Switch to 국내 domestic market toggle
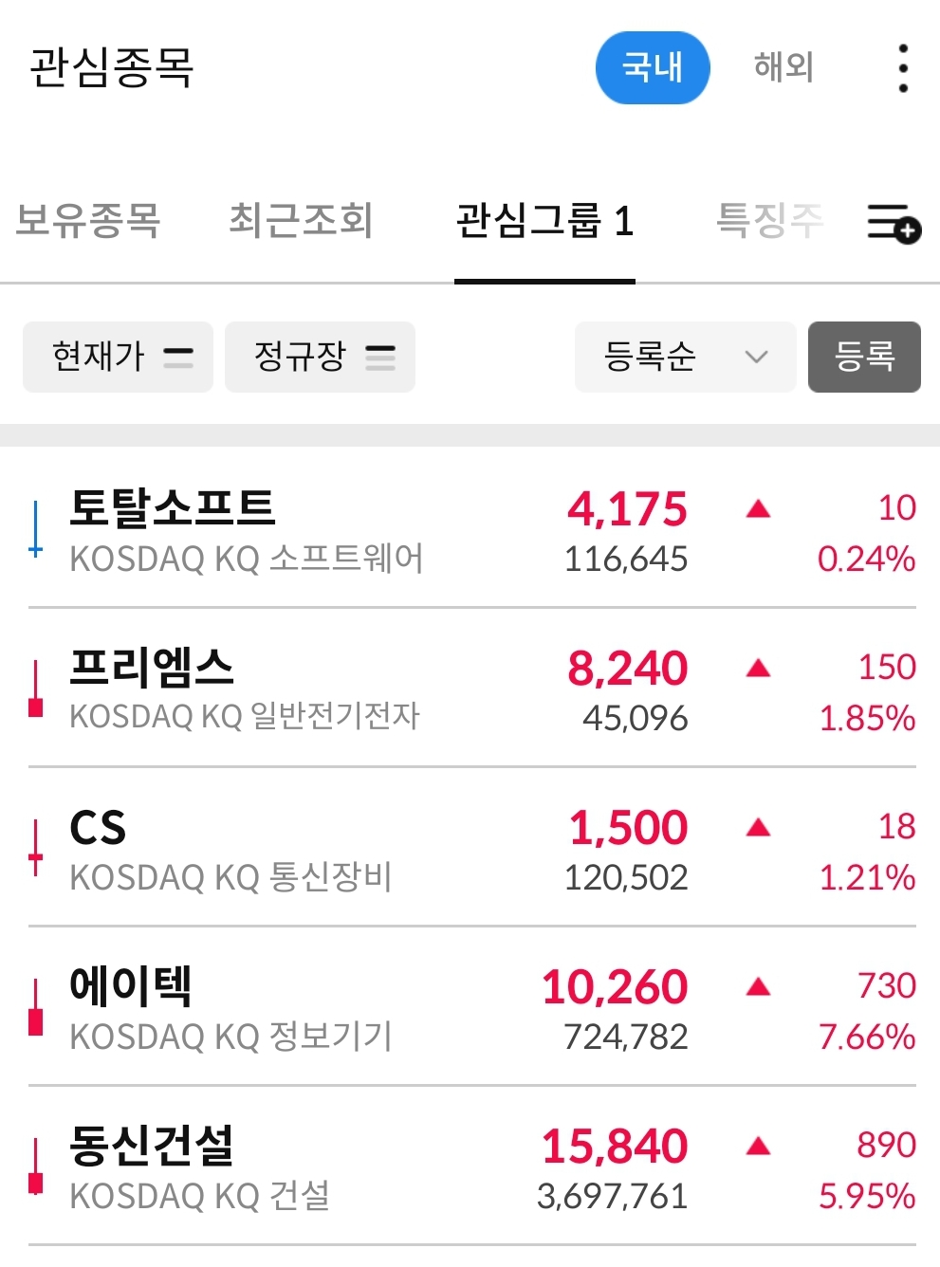Viewport: 940px width, 1267px height. pos(653,67)
